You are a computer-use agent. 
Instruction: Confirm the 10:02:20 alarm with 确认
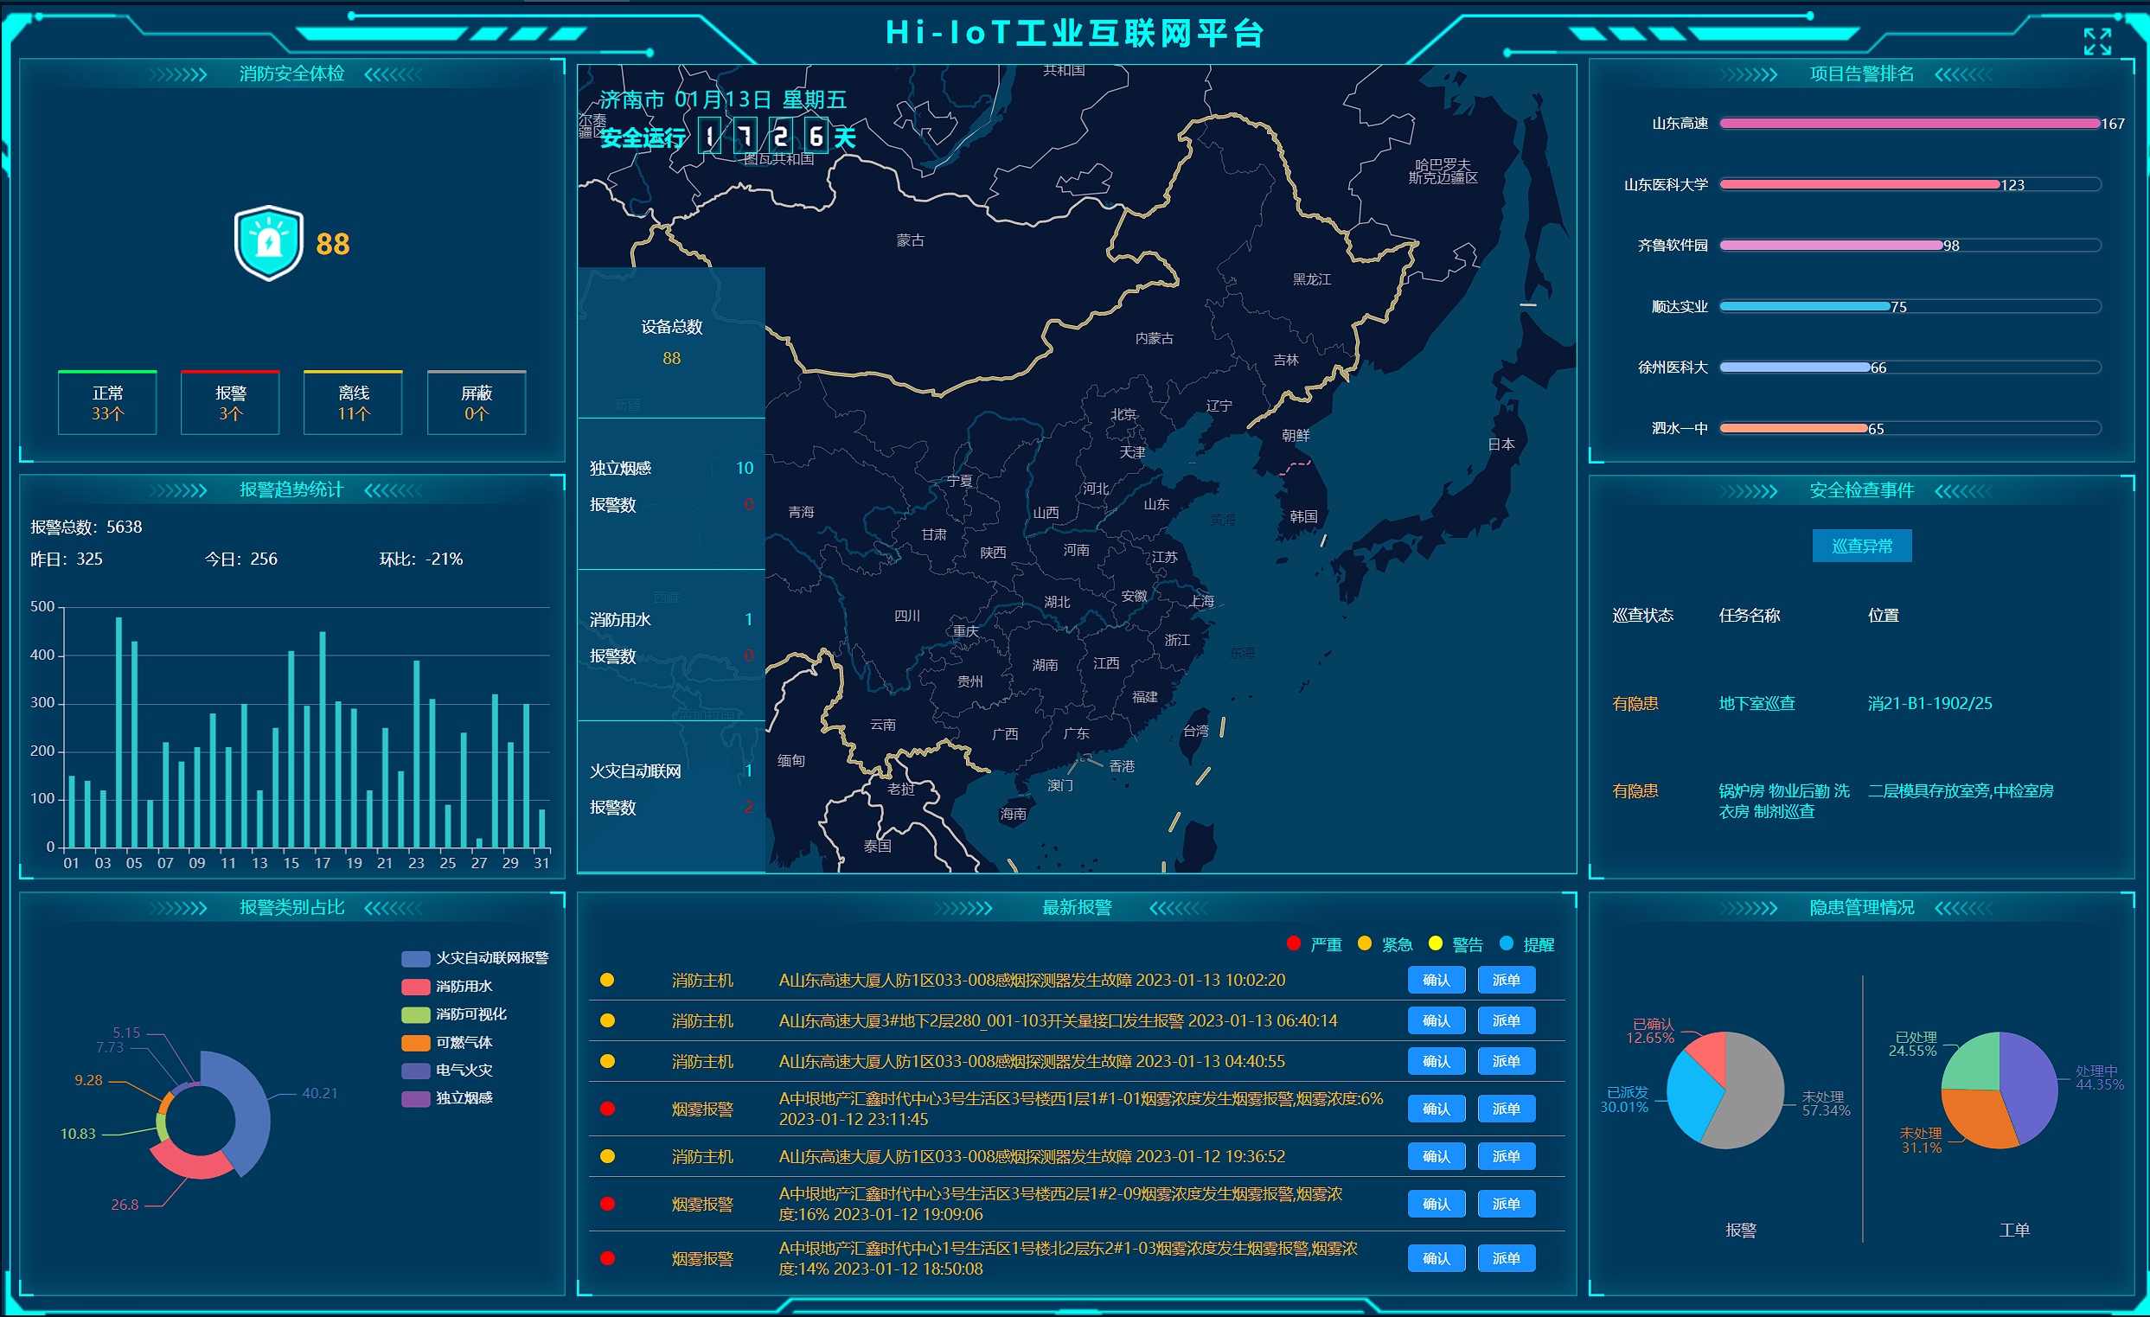(x=1436, y=980)
